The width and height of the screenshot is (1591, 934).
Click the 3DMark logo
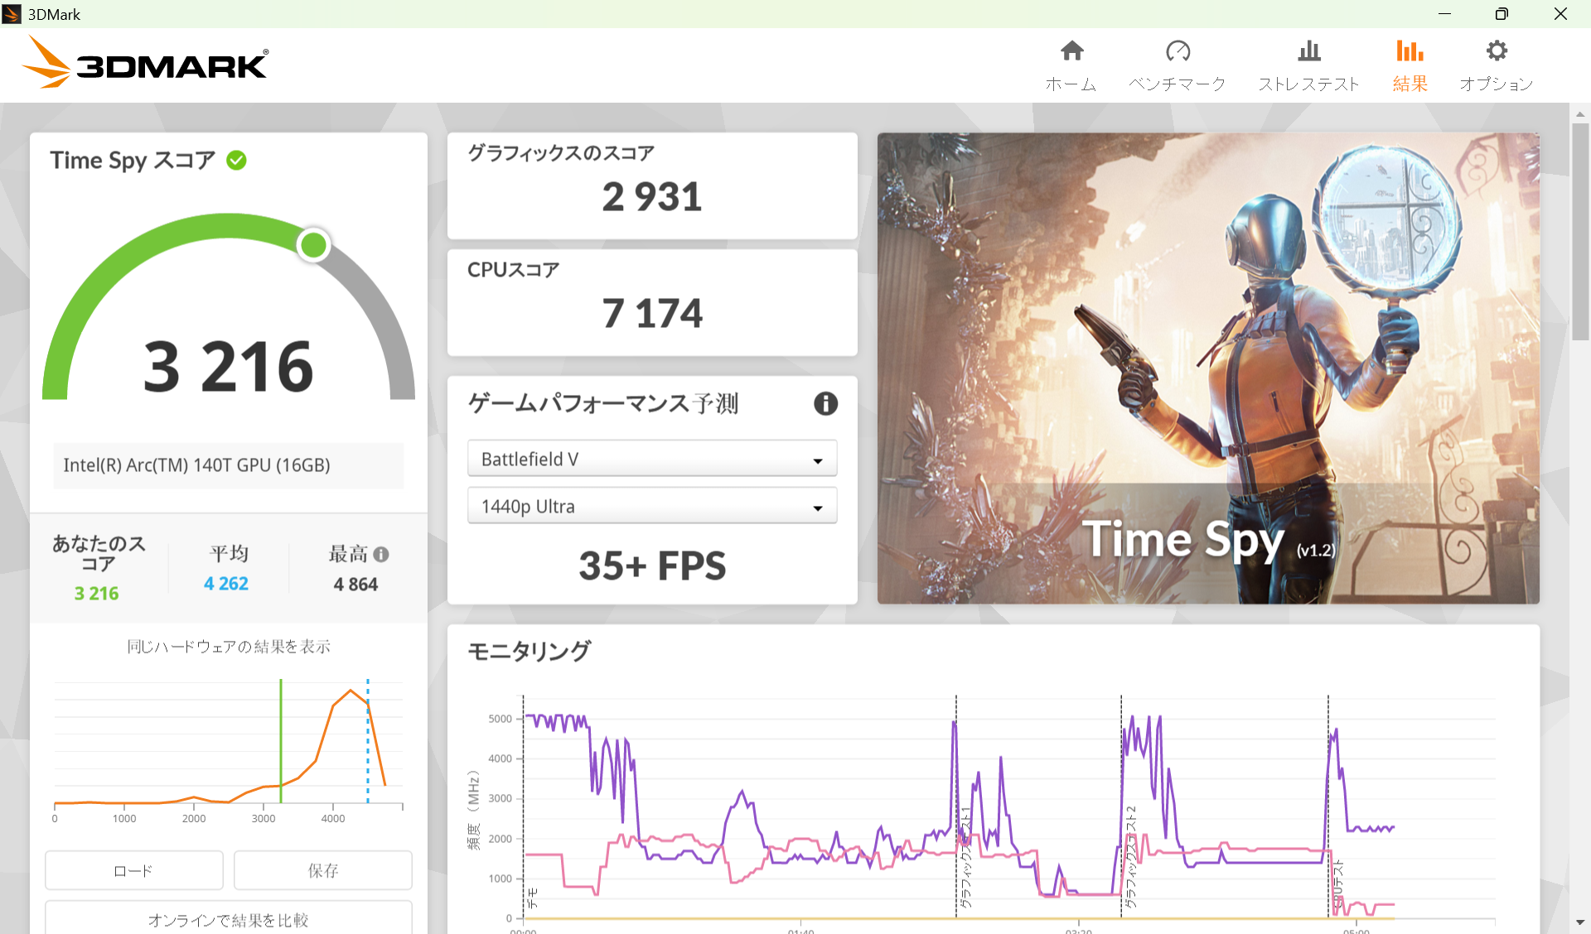[145, 64]
